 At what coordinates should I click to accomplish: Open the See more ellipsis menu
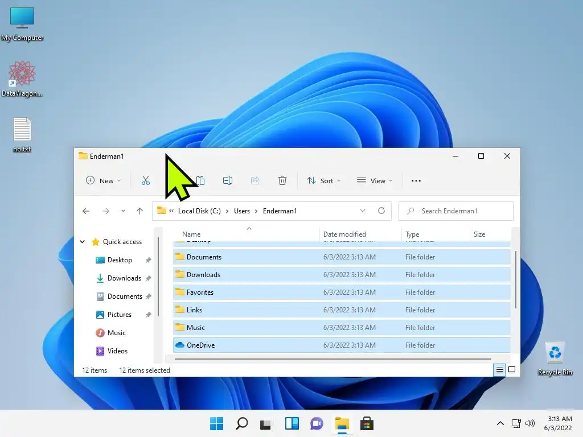click(x=416, y=181)
